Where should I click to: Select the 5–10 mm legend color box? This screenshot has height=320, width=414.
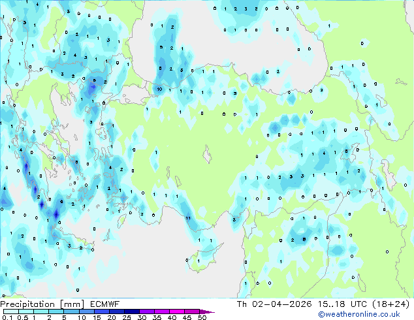click(x=72, y=312)
